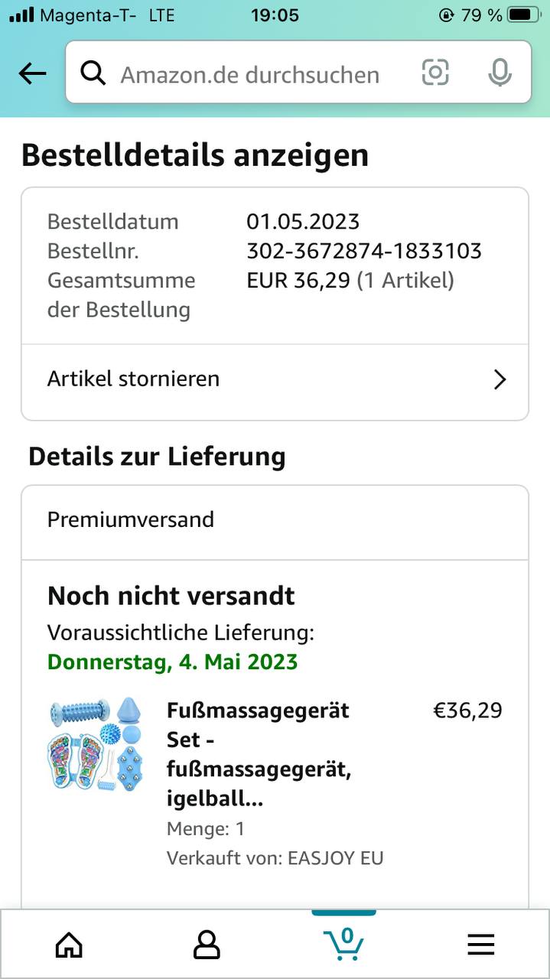This screenshot has width=550, height=979.
Task: Open the account profile tab
Action: pos(207,945)
